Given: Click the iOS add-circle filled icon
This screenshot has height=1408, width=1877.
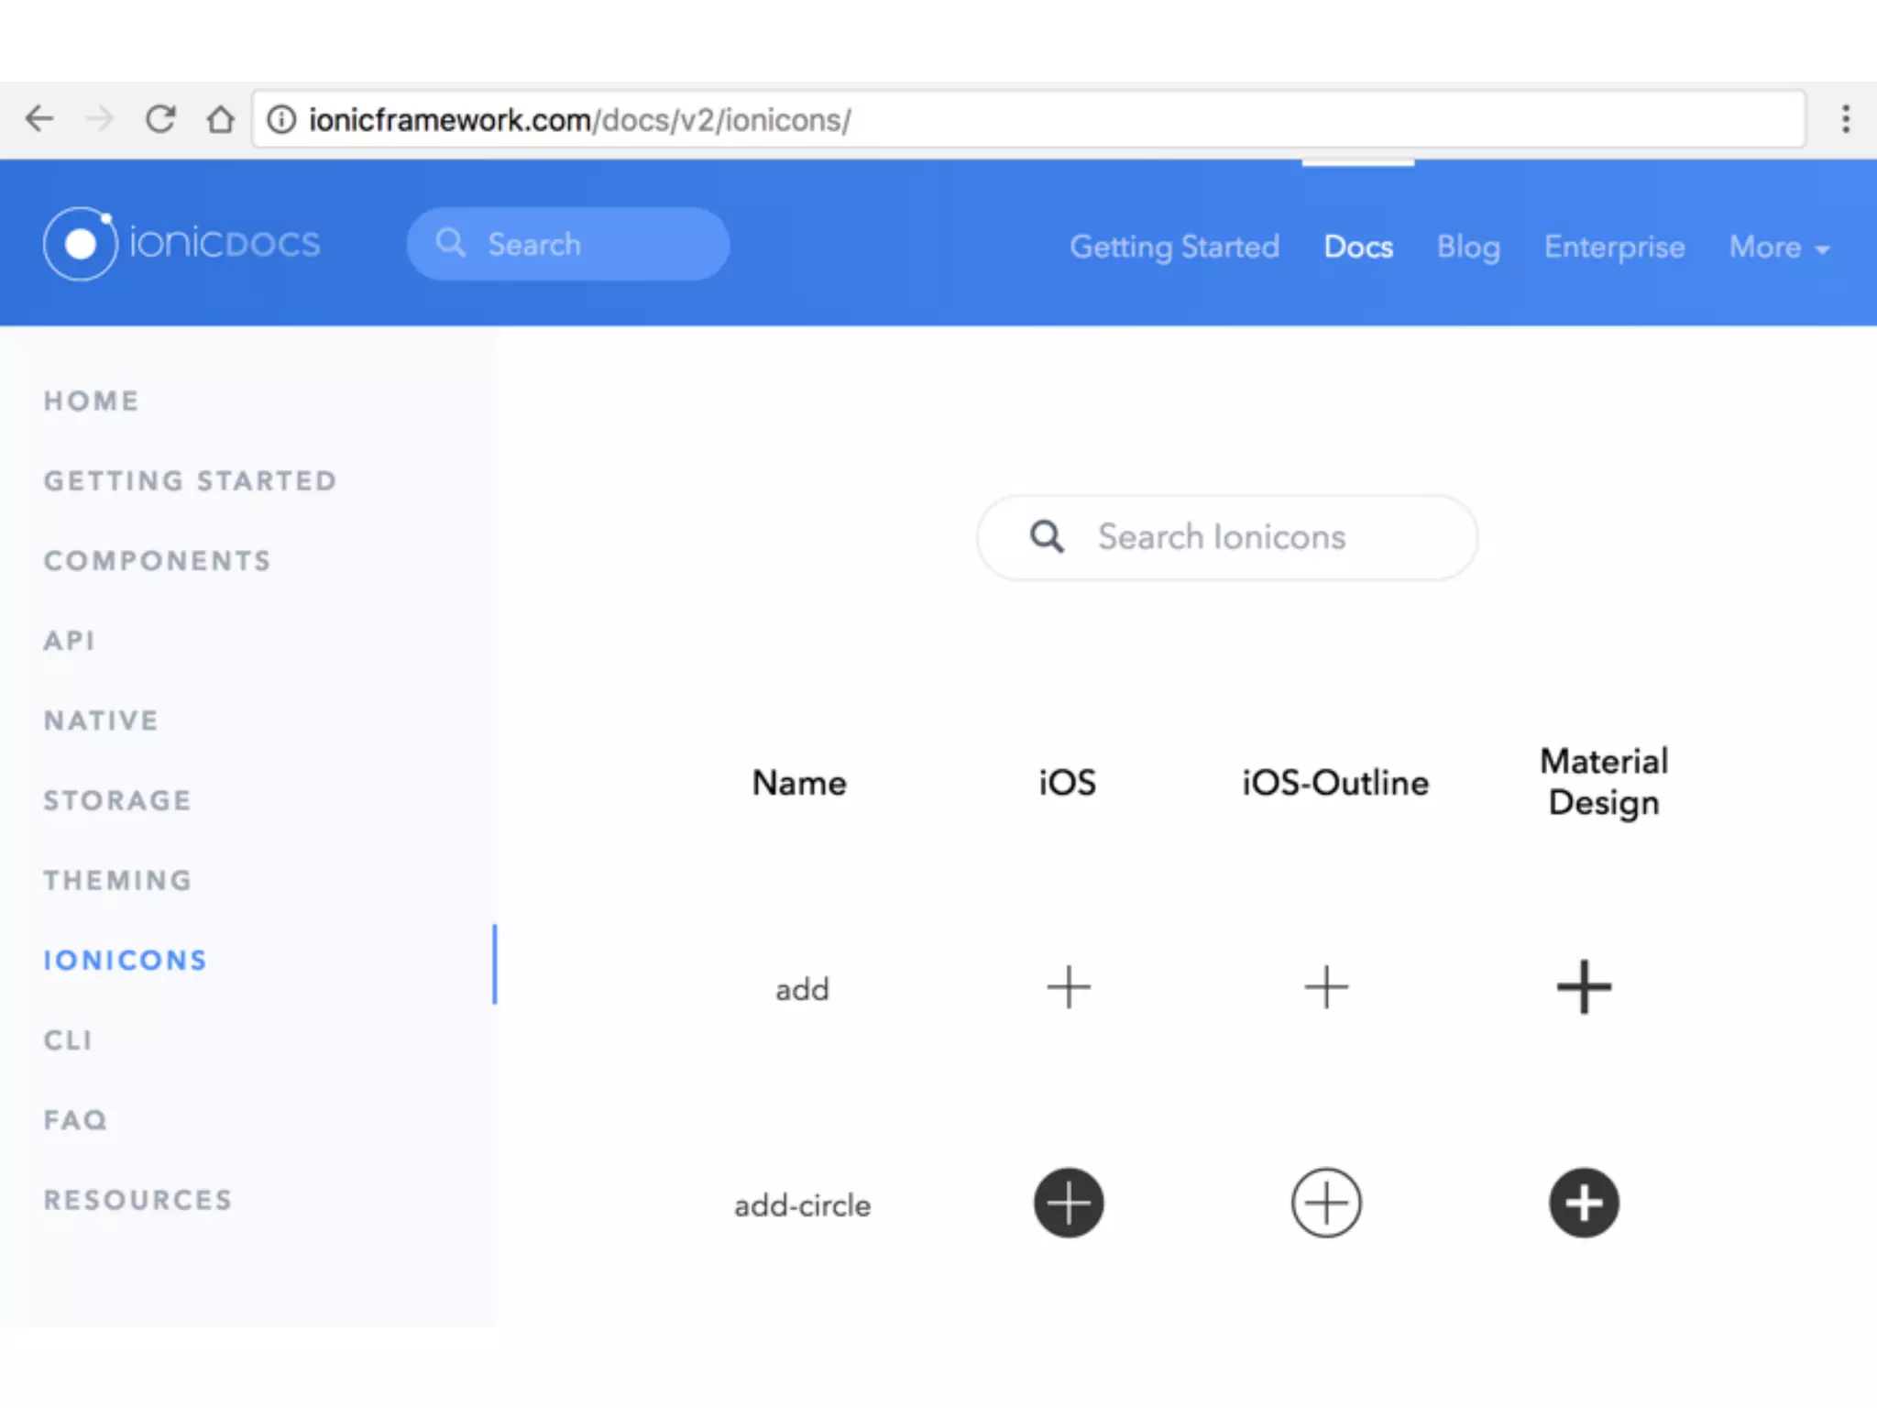Looking at the screenshot, I should (x=1069, y=1203).
